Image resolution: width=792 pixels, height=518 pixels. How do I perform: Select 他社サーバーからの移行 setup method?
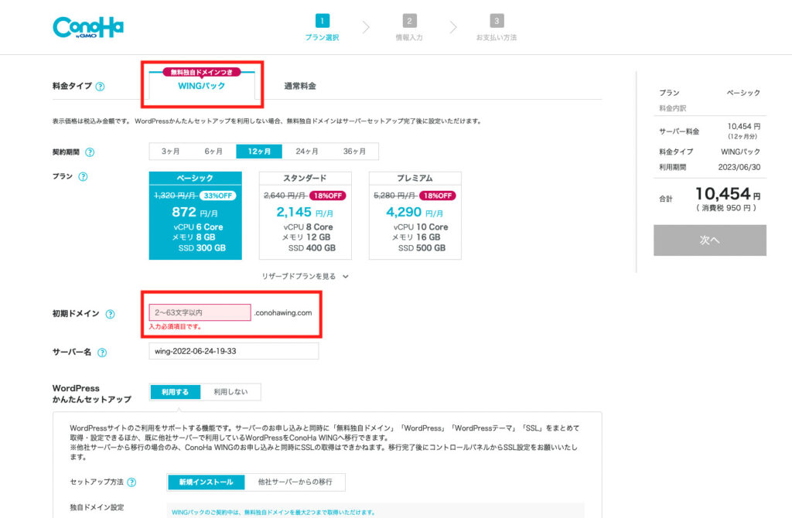click(x=295, y=482)
